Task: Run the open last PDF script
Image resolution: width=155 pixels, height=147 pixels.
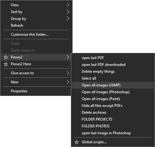Action: (x=113, y=58)
